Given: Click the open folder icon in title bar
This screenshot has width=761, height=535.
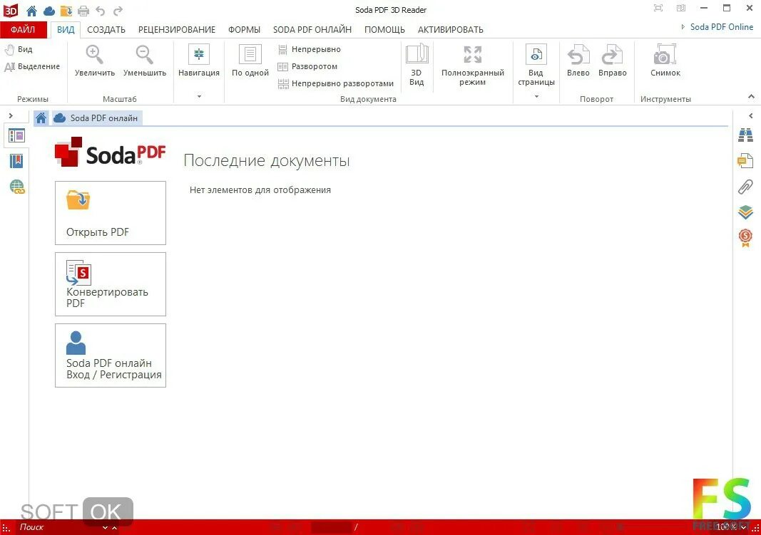Looking at the screenshot, I should point(66,10).
